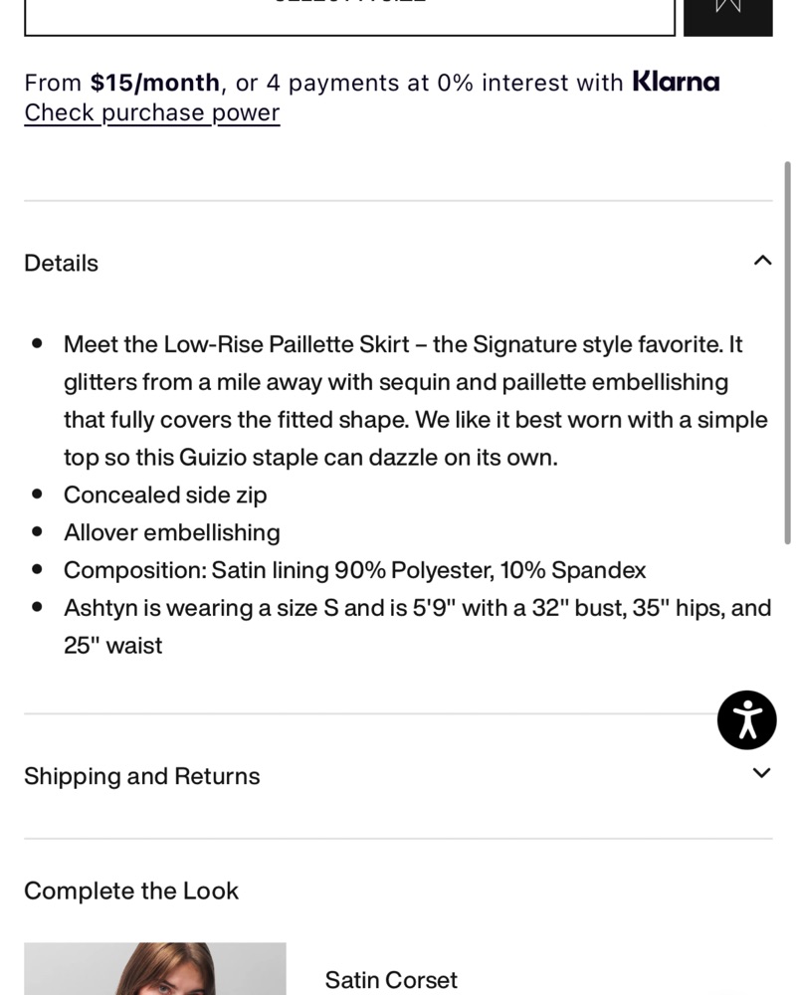Open the Check purchase power link
The height and width of the screenshot is (995, 797).
point(152,113)
